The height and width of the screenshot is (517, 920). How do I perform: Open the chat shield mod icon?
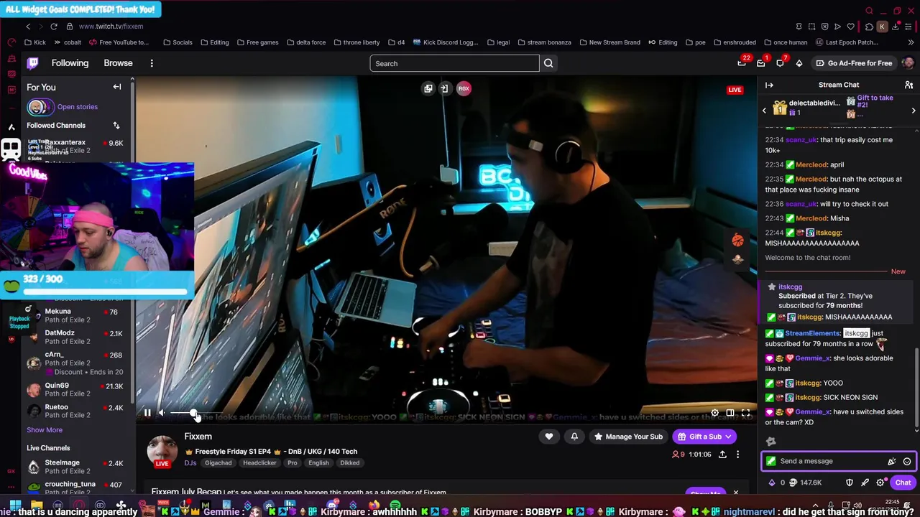tap(850, 483)
